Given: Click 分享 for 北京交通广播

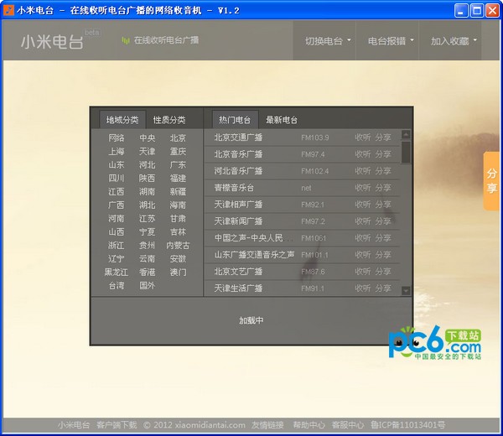Looking at the screenshot, I should click(383, 138).
